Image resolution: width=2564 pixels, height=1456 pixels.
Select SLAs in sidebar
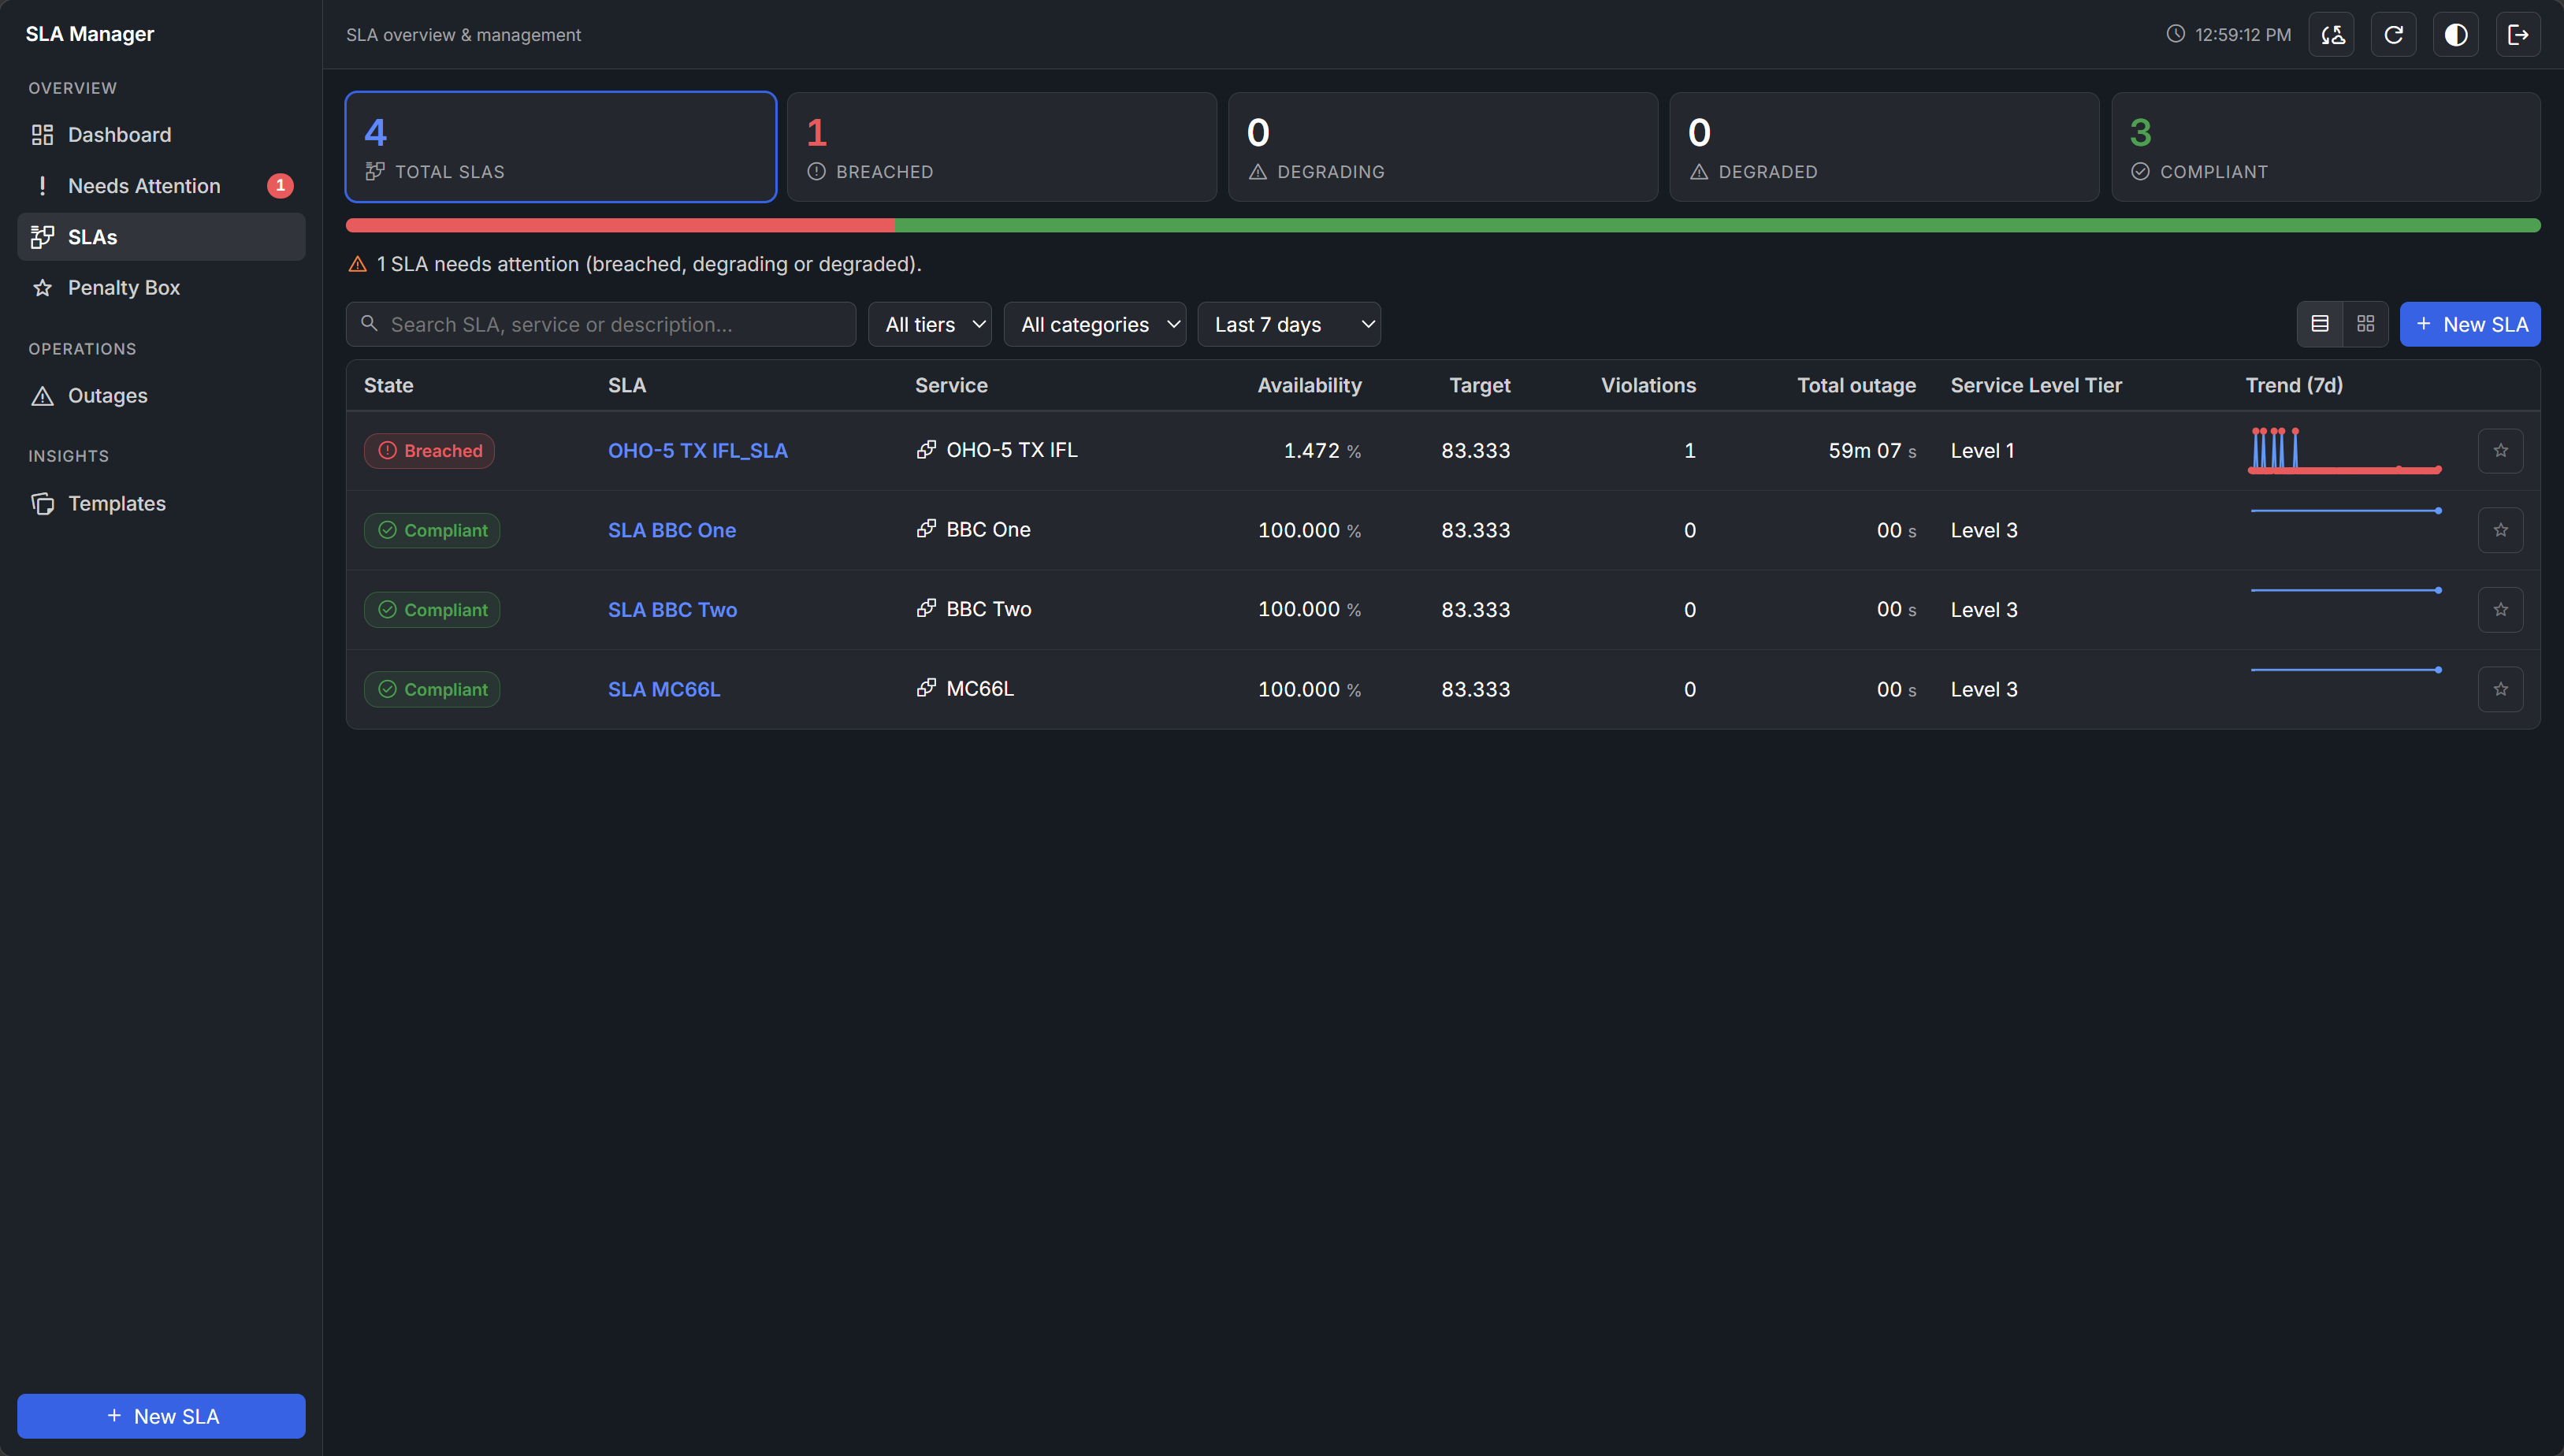coord(161,237)
